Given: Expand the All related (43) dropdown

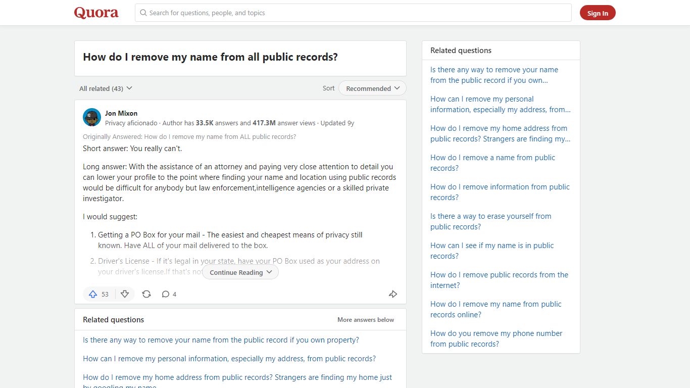Looking at the screenshot, I should coord(106,88).
